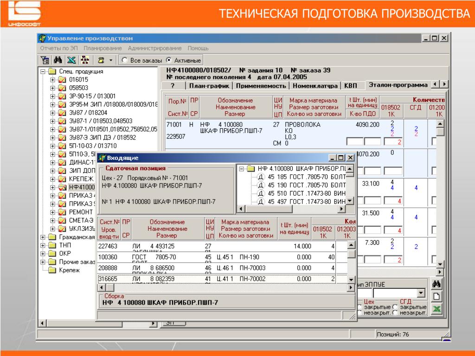Switch to the Применяемость tab
The image size is (475, 356).
click(x=261, y=86)
